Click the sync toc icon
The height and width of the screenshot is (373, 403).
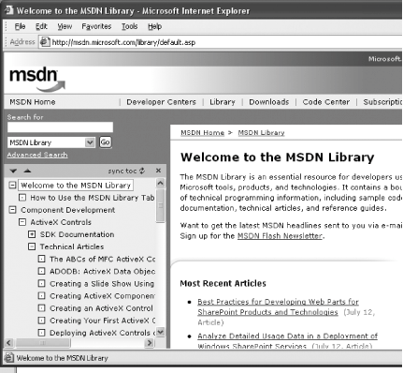pos(142,171)
